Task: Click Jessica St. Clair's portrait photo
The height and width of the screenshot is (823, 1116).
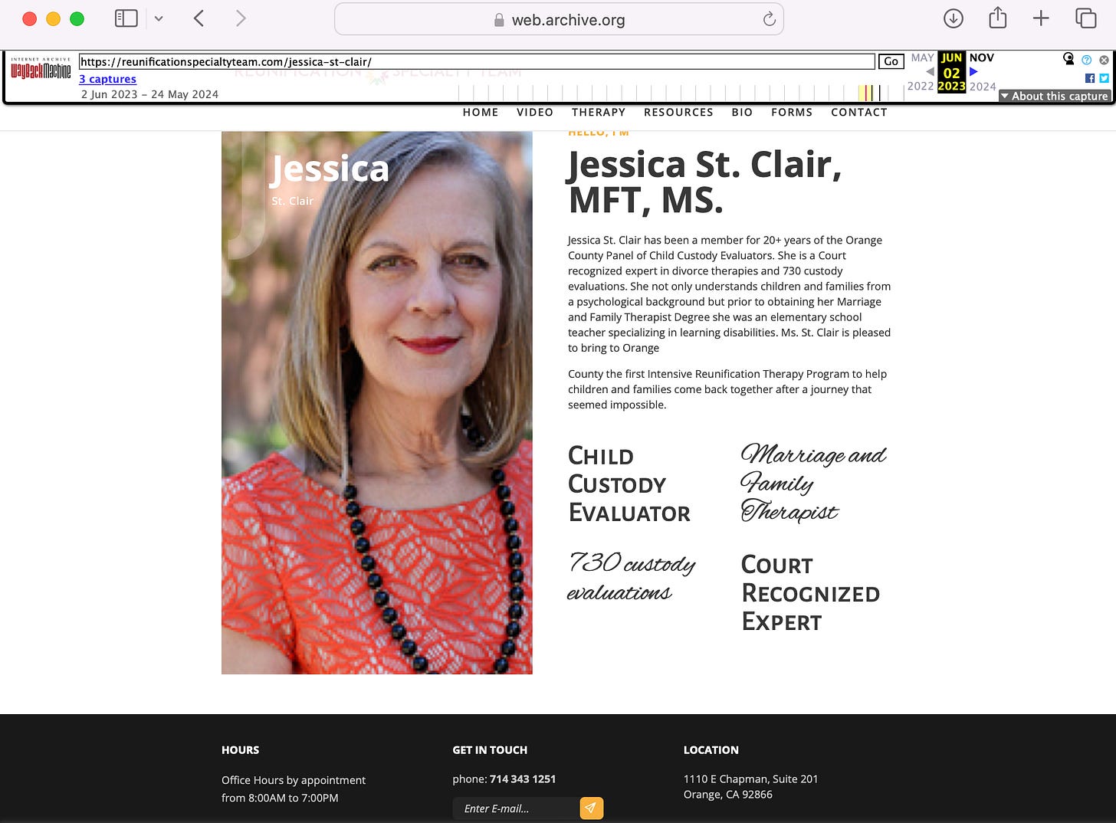Action: click(377, 402)
